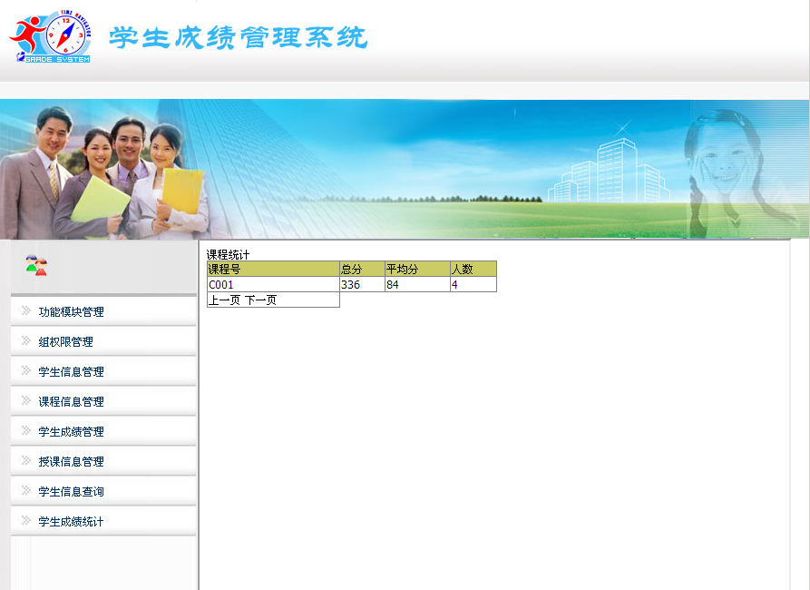This screenshot has height=590, width=810.
Task: Click the 学生成绩管理系统 title text
Action: (239, 38)
